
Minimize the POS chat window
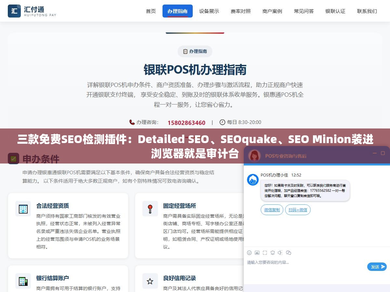click(375, 153)
